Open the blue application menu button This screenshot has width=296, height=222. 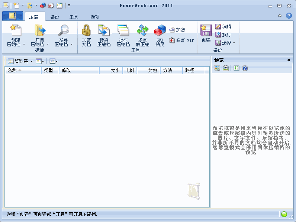click(13, 16)
